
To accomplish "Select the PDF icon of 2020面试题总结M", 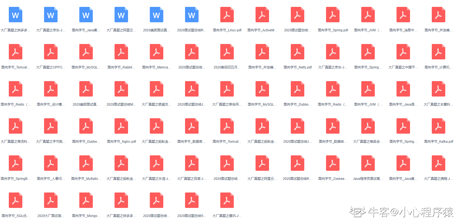I will click(121, 89).
